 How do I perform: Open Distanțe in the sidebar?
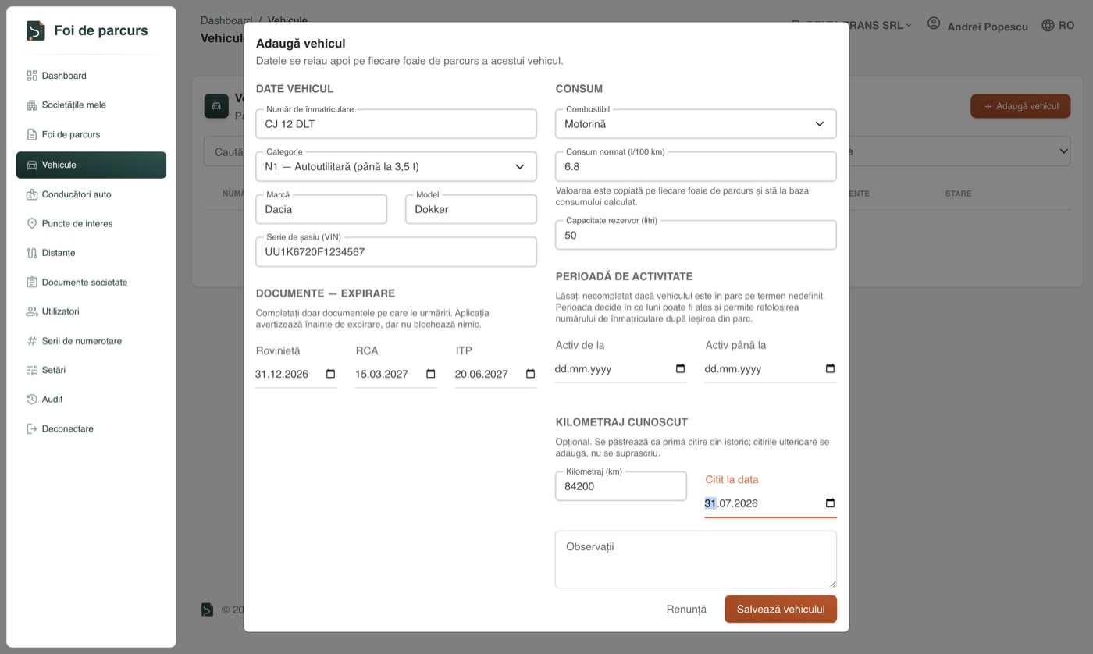click(91, 253)
